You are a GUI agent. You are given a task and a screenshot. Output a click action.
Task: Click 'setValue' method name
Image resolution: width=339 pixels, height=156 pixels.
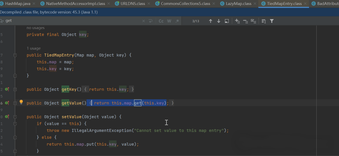72,117
